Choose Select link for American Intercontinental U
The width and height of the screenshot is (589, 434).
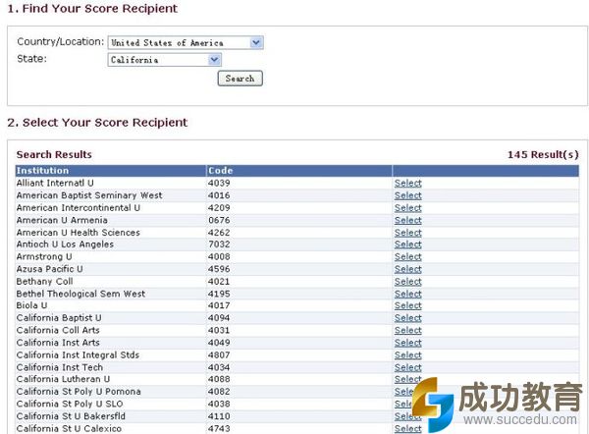click(407, 208)
